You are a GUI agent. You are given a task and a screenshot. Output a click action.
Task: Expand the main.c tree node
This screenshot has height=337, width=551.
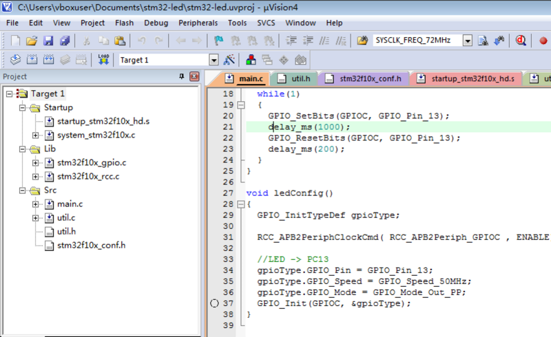36,204
